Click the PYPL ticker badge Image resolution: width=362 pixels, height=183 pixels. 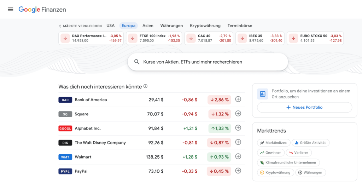click(65, 171)
